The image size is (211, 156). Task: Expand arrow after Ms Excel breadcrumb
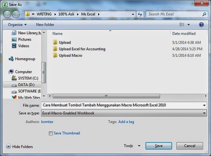[99, 14]
